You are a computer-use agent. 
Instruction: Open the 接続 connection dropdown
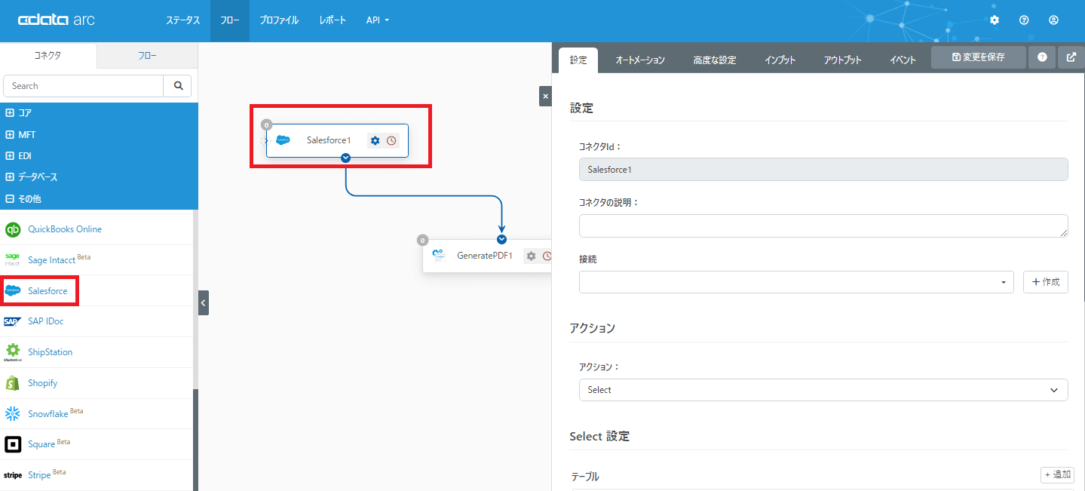click(x=796, y=282)
